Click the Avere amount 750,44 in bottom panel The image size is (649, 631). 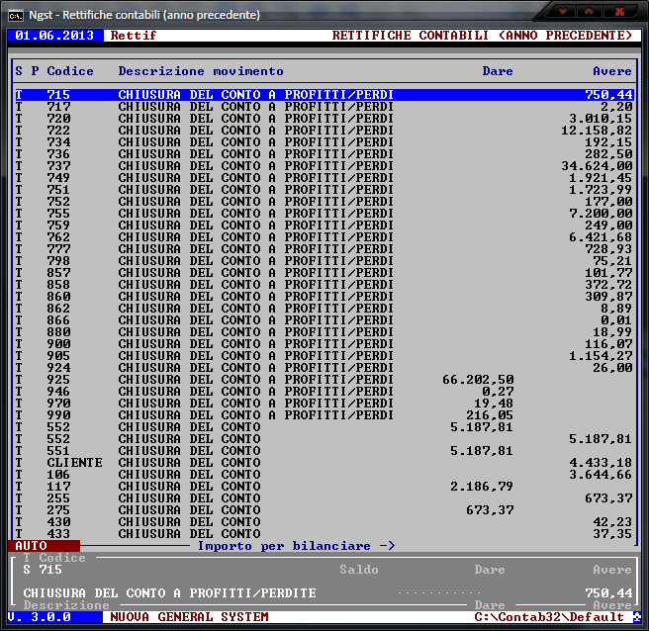[x=608, y=593]
